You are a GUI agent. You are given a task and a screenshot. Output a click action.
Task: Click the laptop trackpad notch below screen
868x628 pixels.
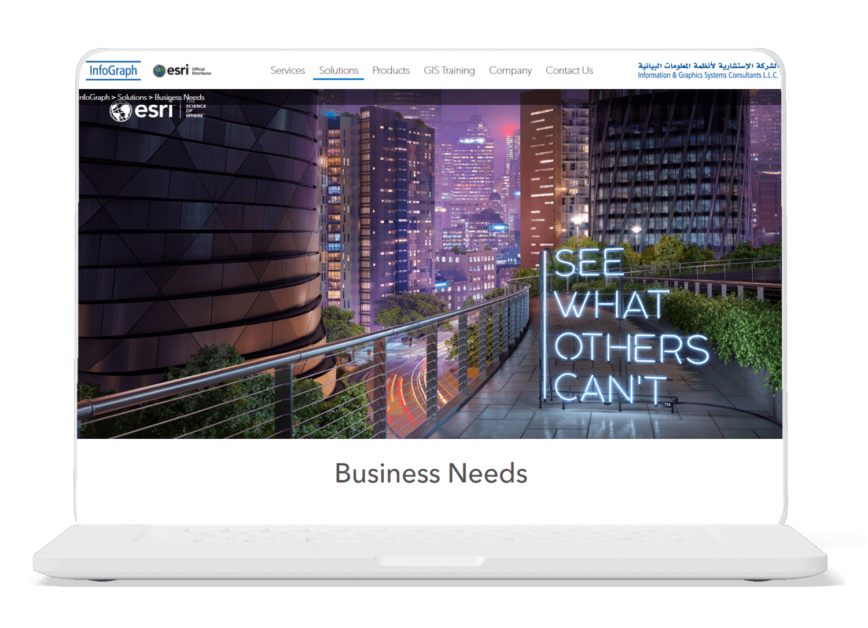pyautogui.click(x=431, y=561)
